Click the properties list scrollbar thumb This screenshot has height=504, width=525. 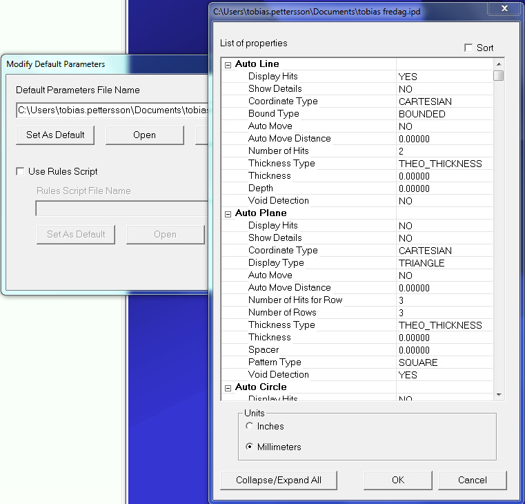(x=499, y=76)
